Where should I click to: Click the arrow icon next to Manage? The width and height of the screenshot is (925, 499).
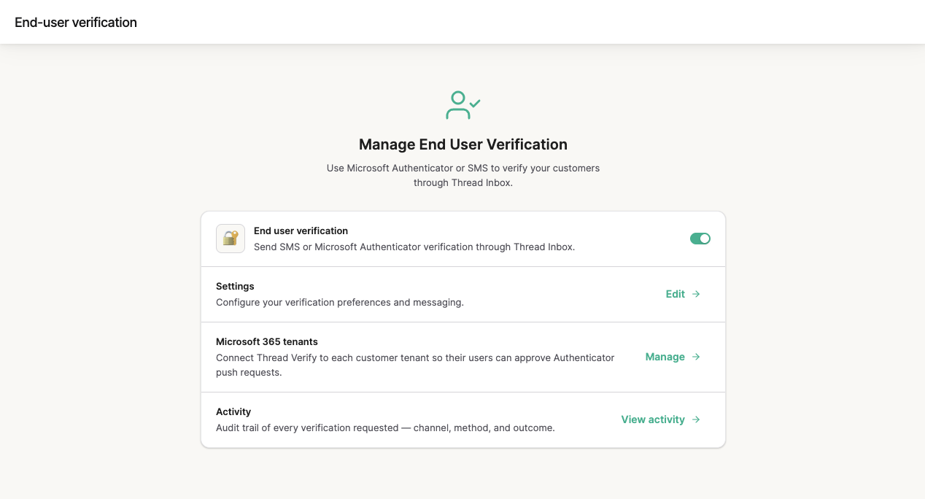tap(696, 357)
